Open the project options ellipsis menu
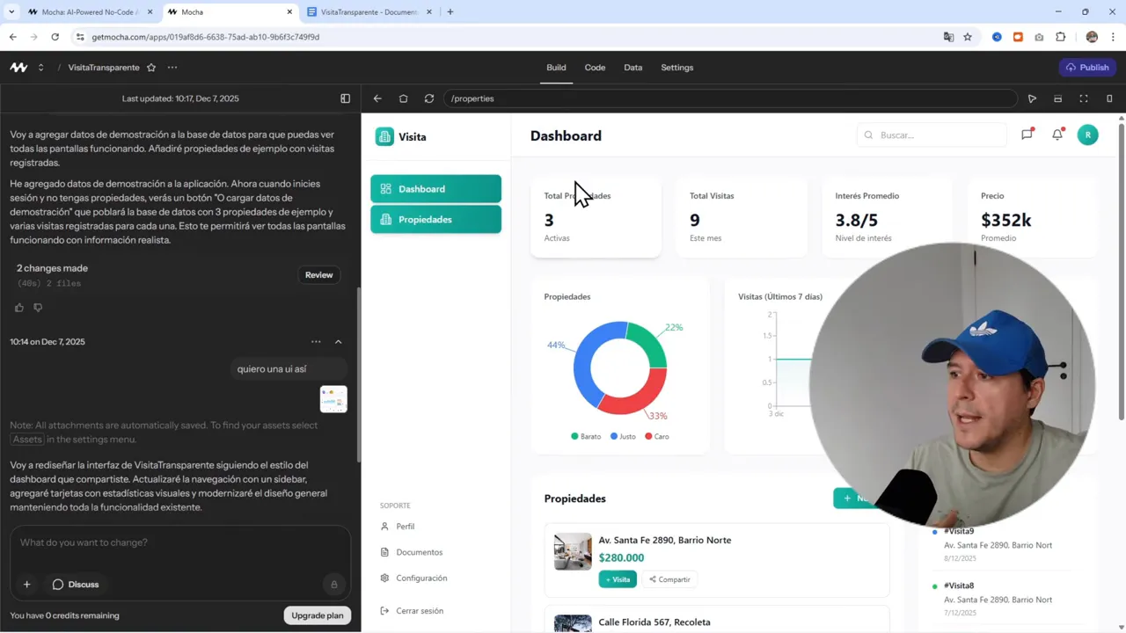 tap(172, 68)
